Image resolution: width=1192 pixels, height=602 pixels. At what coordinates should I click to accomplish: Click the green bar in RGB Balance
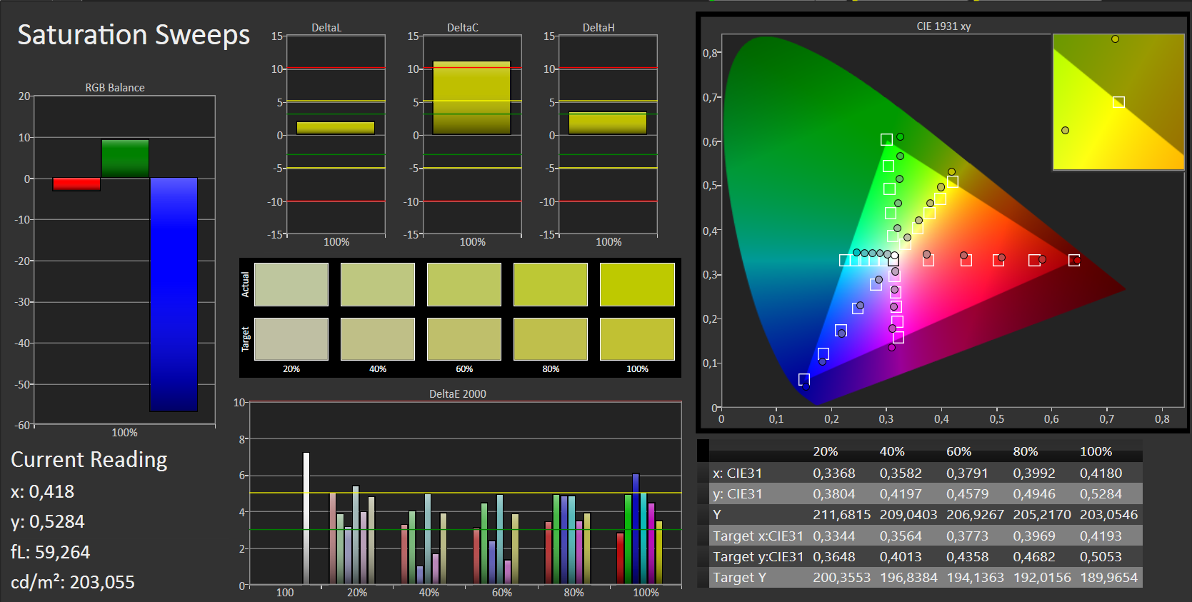coord(125,159)
